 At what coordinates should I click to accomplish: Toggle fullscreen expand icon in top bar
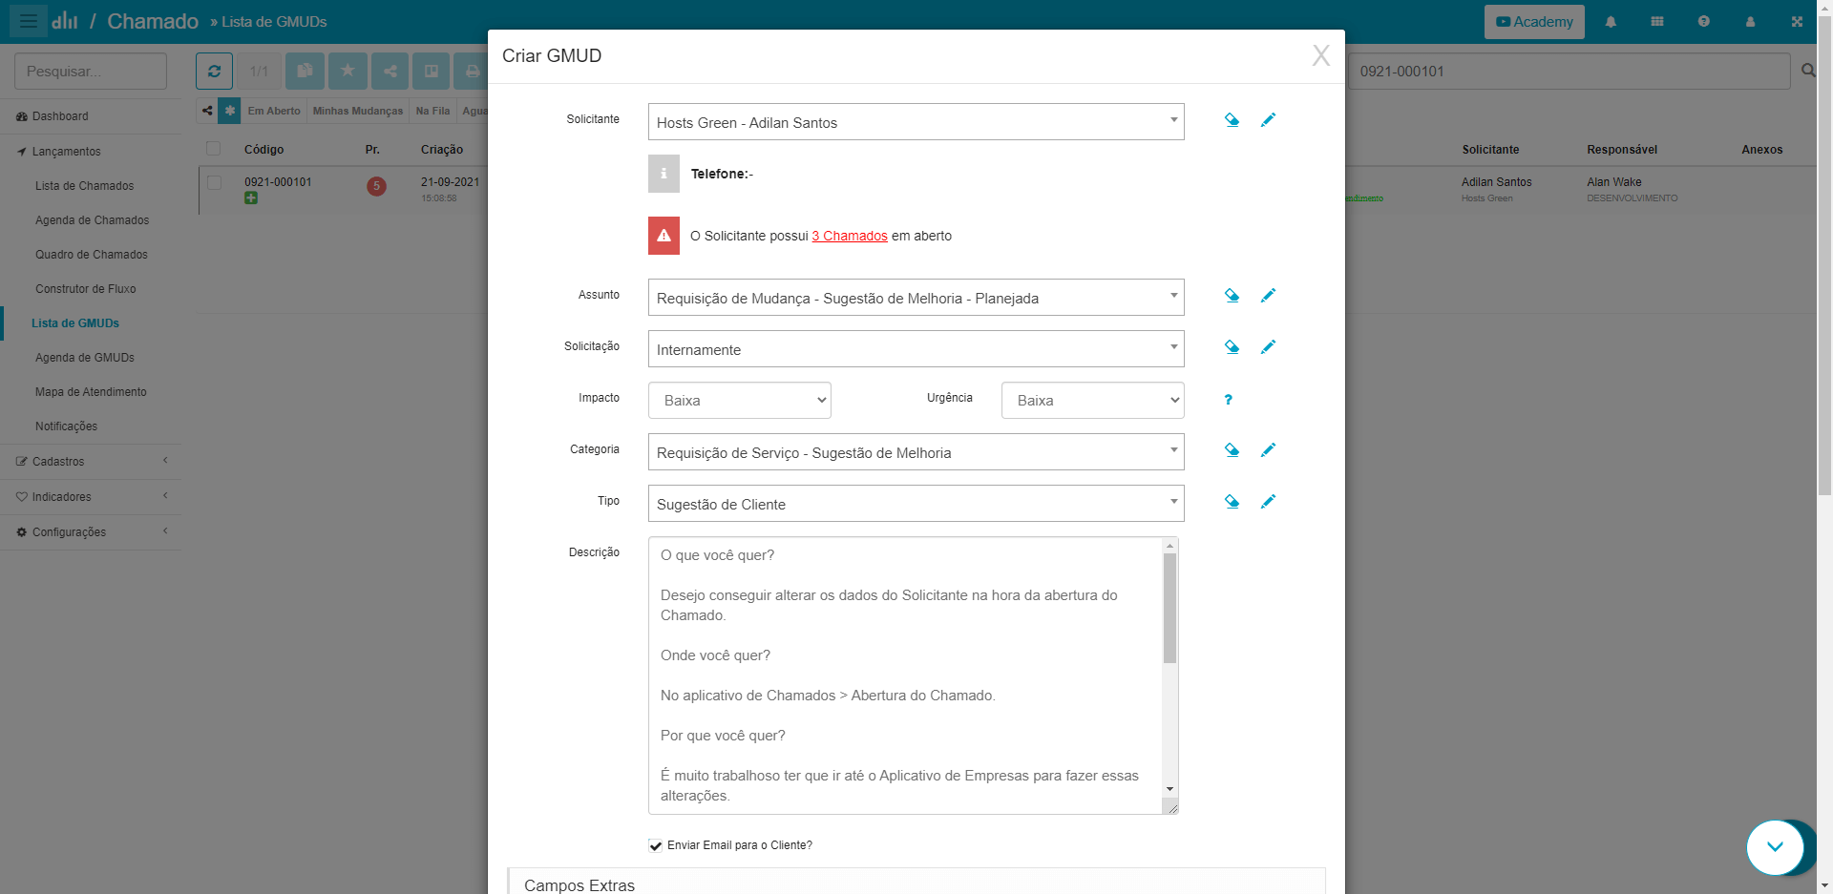pos(1797,22)
